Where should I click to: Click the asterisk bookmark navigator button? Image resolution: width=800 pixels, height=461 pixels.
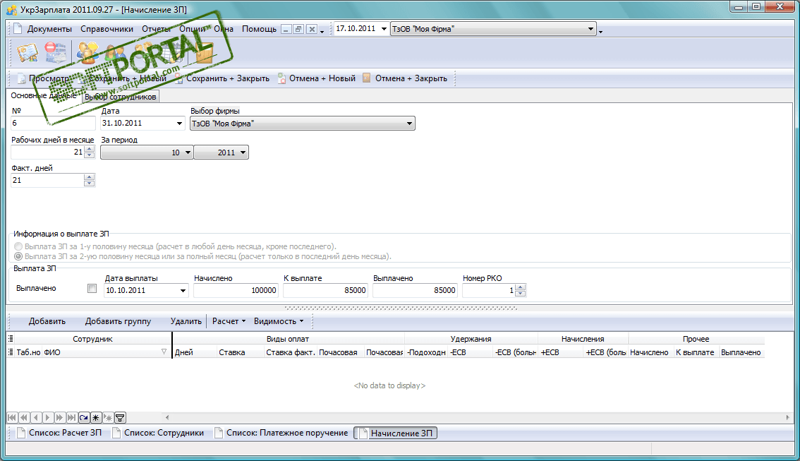click(95, 418)
